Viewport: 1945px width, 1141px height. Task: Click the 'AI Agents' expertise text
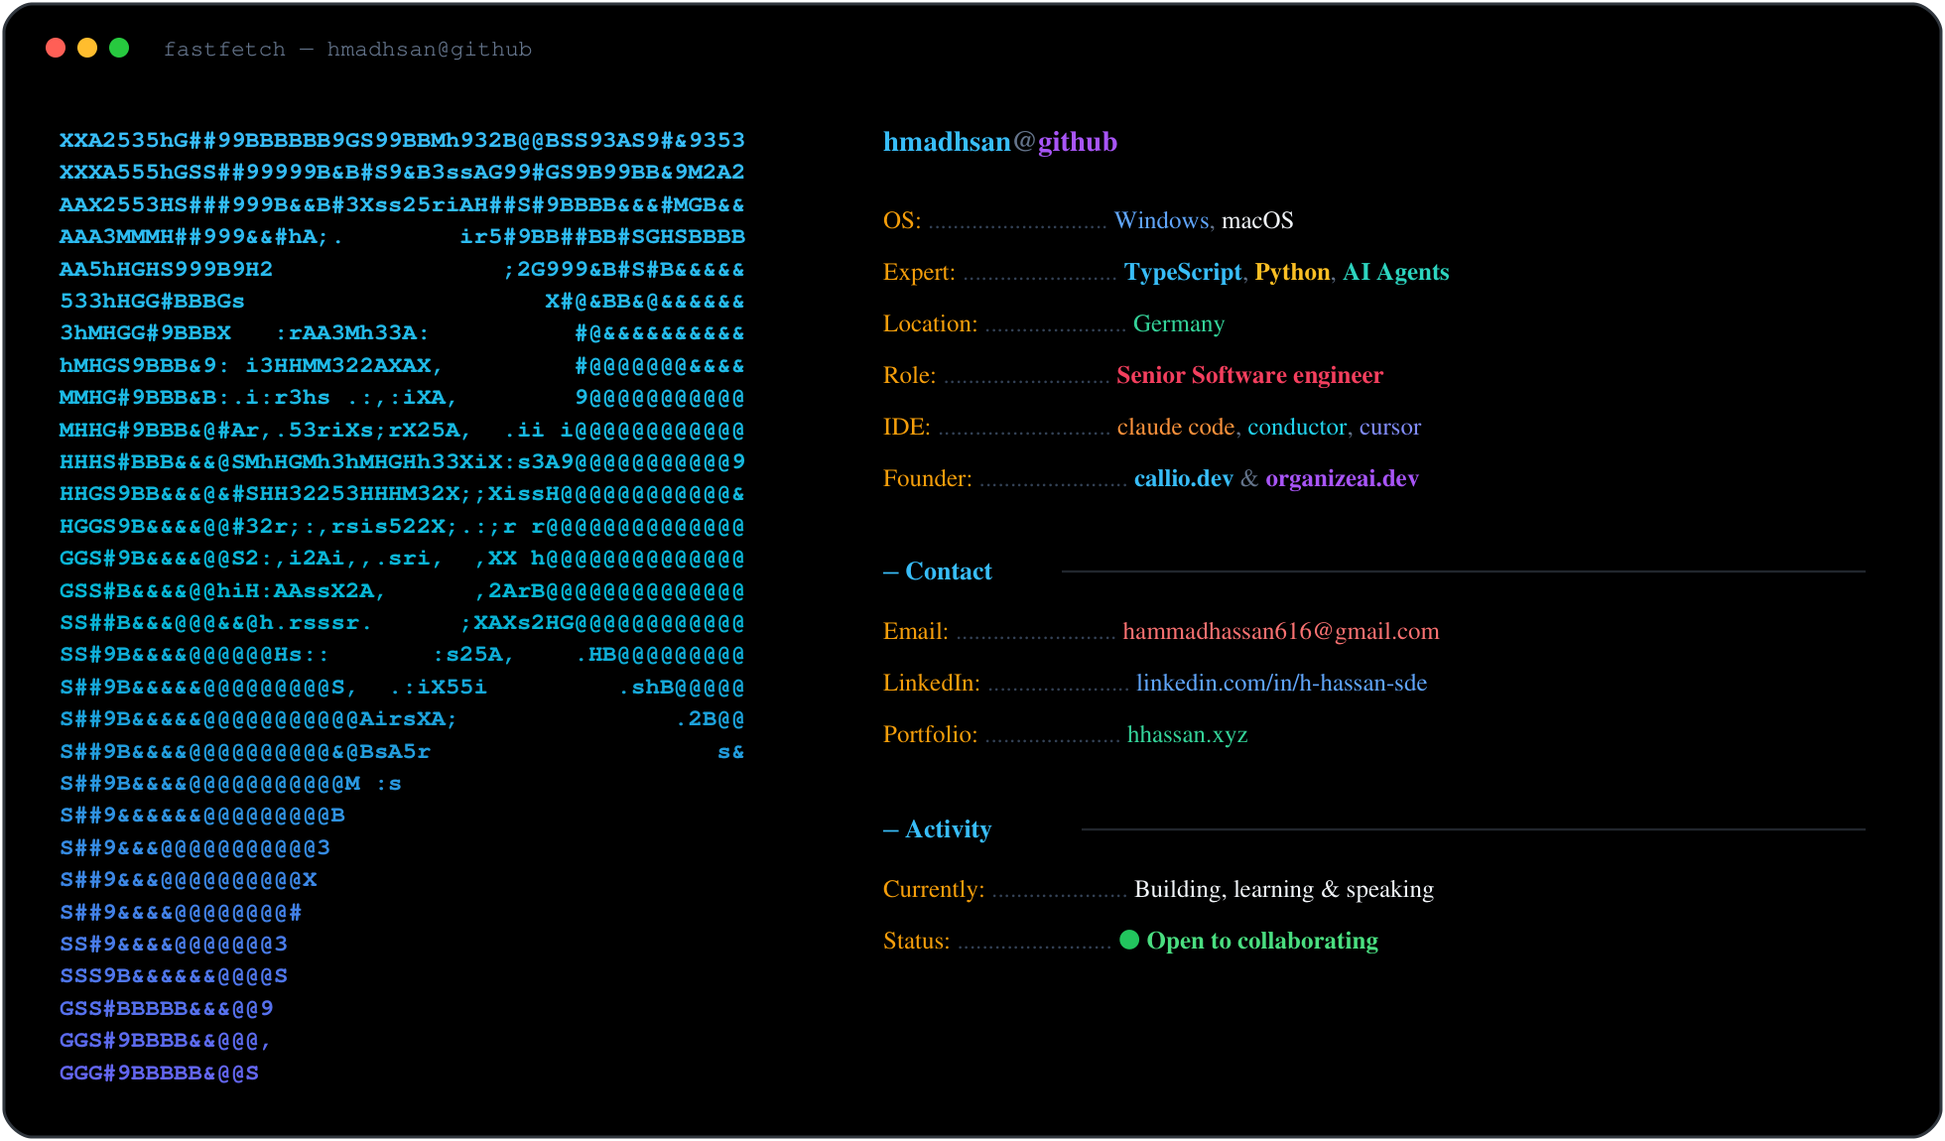click(x=1395, y=272)
